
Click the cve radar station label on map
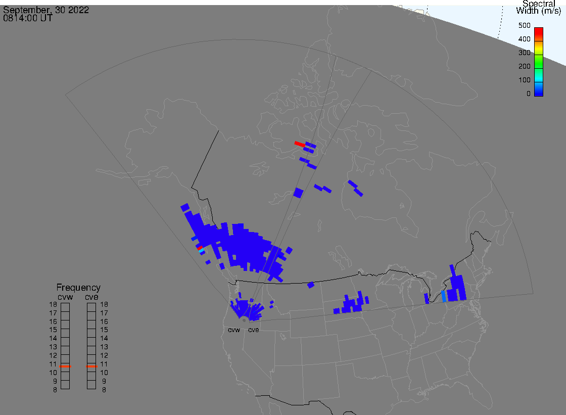pyautogui.click(x=253, y=330)
